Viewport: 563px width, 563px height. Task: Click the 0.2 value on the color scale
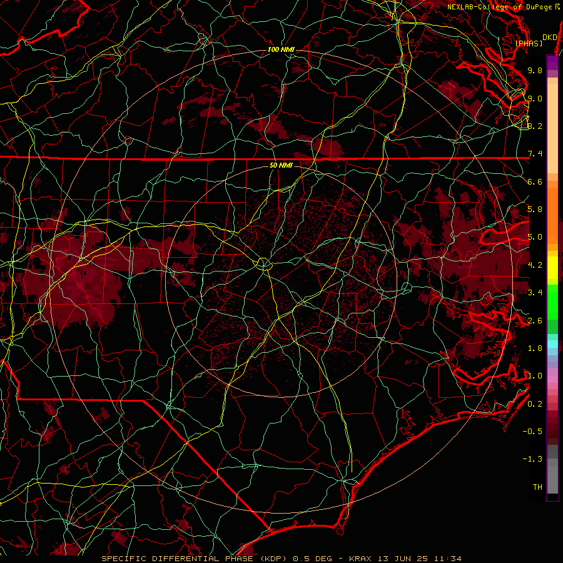[535, 404]
